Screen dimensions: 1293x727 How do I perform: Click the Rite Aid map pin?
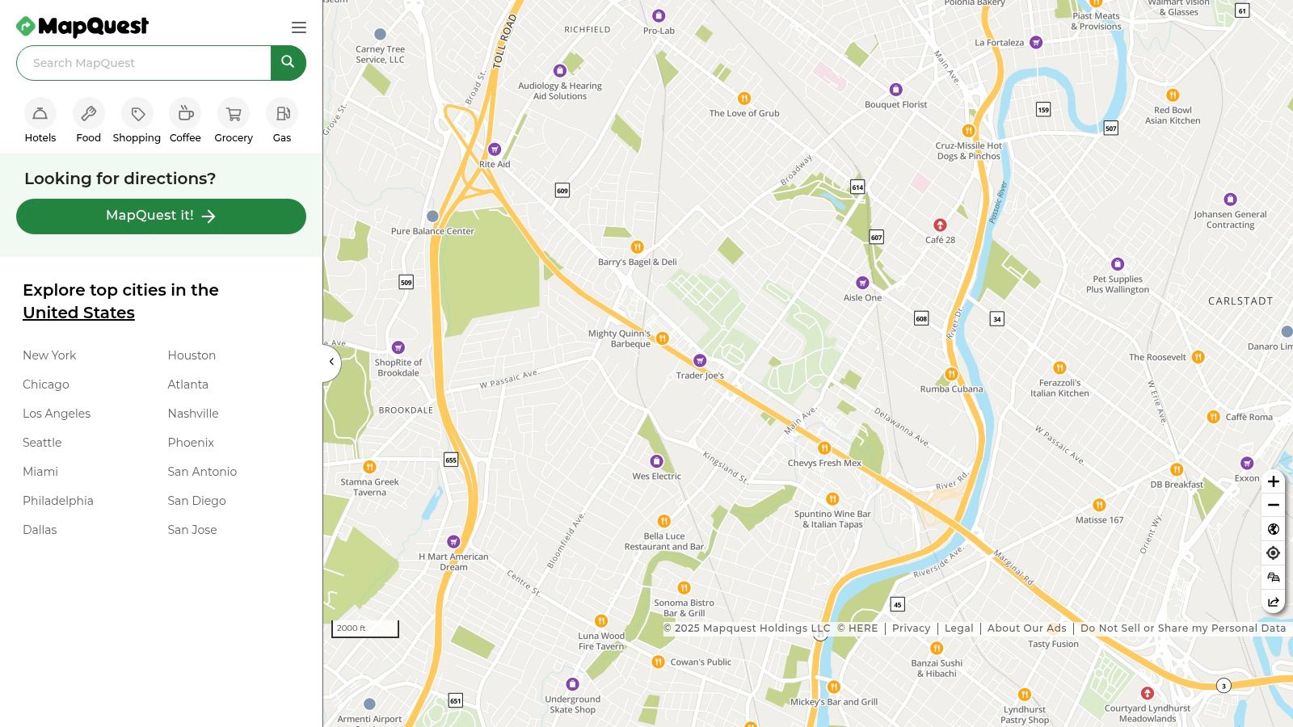[495, 149]
